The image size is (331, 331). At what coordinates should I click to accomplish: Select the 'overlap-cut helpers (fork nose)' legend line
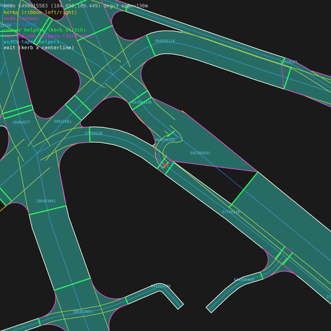coord(49,36)
